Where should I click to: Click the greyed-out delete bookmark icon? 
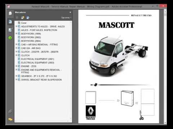17,18
